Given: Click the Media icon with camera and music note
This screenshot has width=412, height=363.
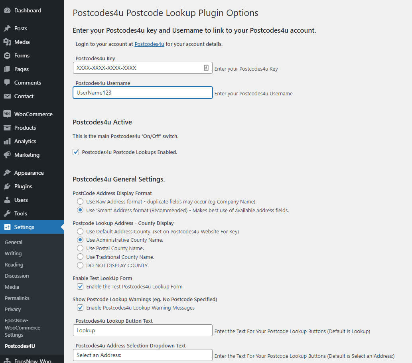Looking at the screenshot, I should [x=7, y=42].
